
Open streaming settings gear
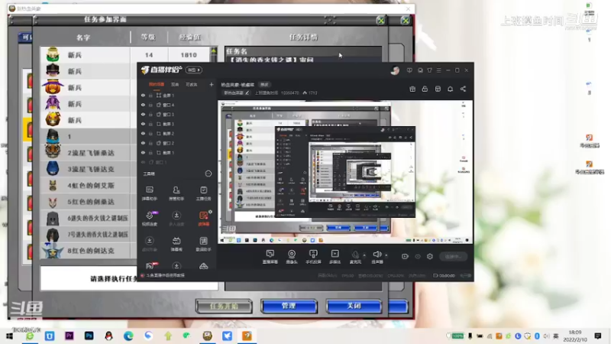tap(430, 256)
